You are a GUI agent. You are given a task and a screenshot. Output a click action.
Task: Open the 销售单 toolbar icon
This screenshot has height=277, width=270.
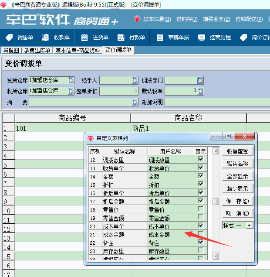click(x=9, y=38)
